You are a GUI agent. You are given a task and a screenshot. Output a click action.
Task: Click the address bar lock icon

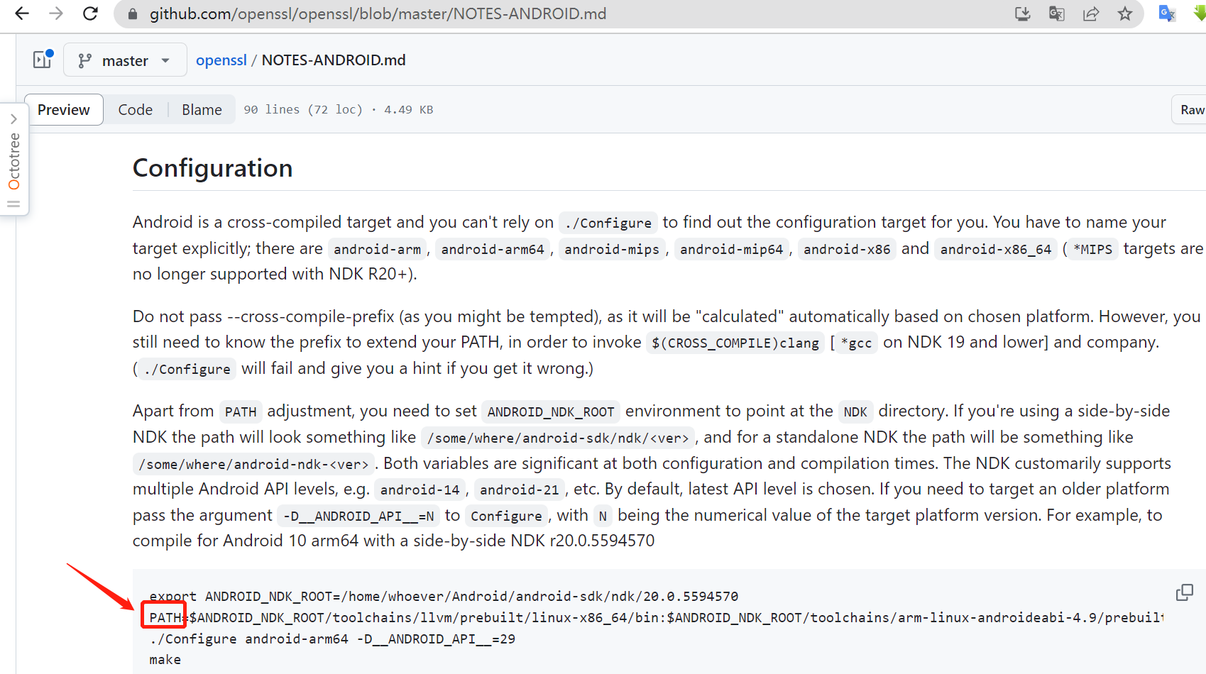coord(132,14)
